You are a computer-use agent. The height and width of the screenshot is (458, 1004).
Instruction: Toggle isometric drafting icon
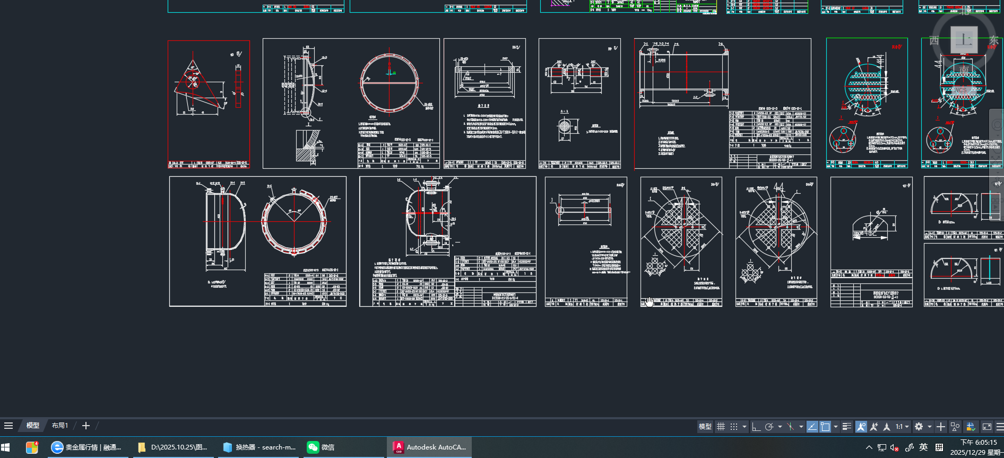point(791,427)
